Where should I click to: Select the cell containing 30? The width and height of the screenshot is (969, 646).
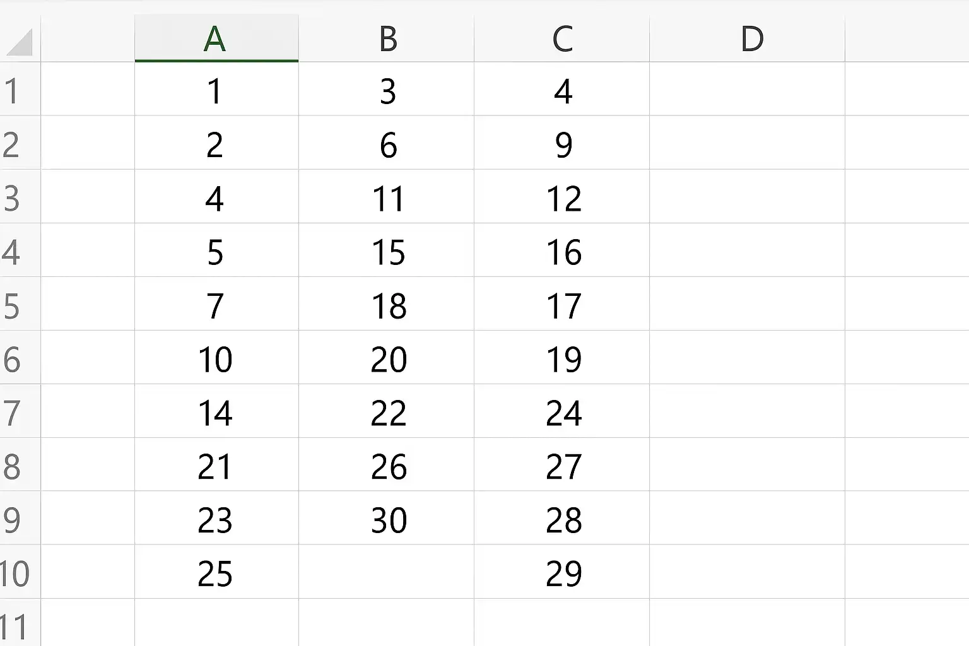point(387,520)
